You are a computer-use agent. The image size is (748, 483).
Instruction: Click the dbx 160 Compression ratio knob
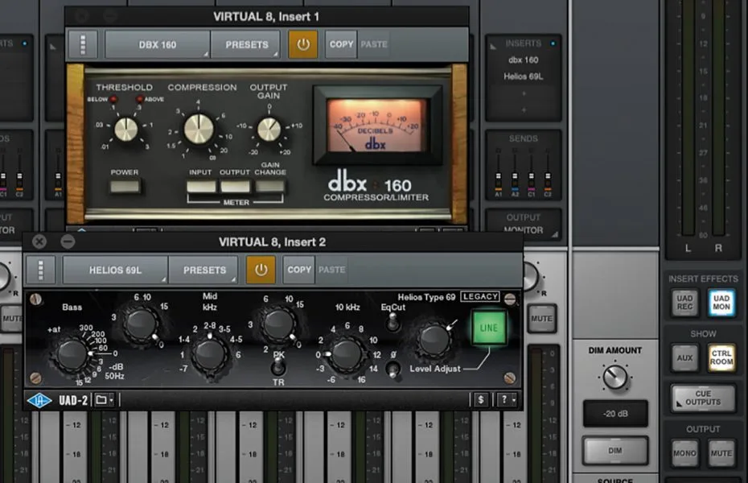[x=199, y=129]
